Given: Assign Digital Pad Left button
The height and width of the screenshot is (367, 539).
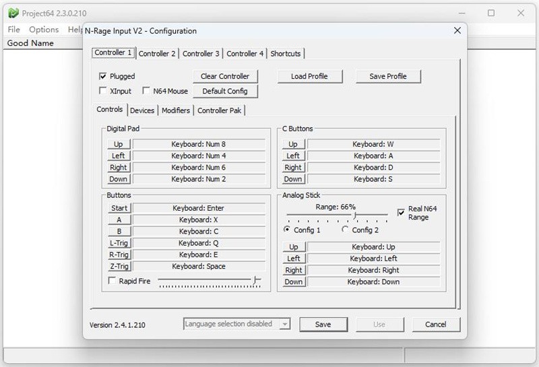Looking at the screenshot, I should (x=119, y=156).
